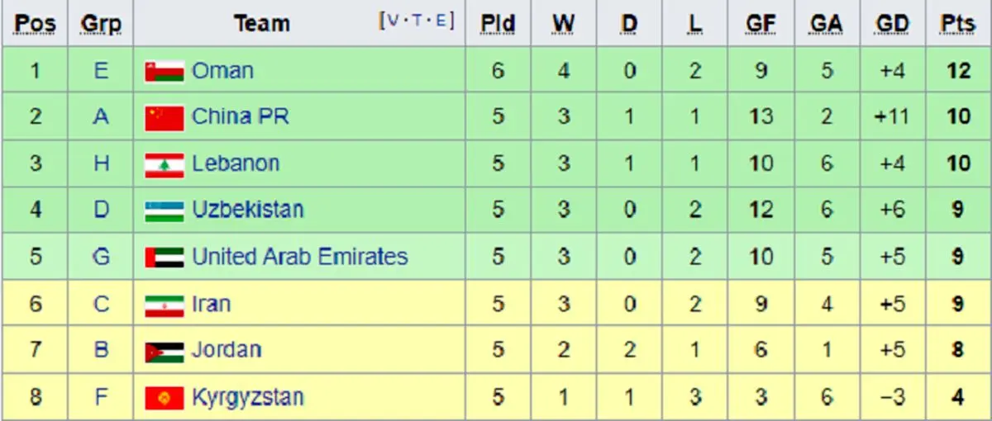
Task: Open the China PR team link
Action: (240, 117)
